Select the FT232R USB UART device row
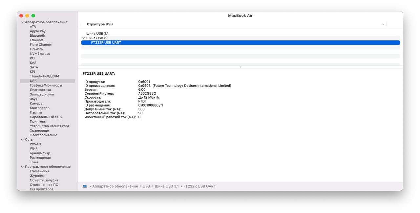 pyautogui.click(x=241, y=43)
